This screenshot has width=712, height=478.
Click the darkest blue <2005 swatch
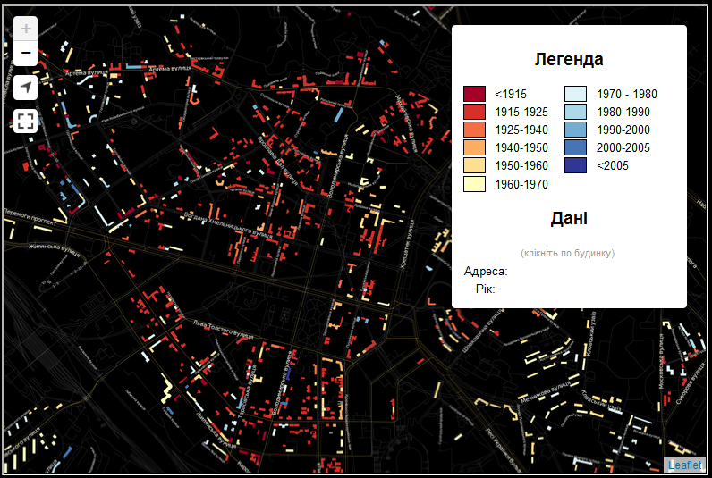coord(576,165)
